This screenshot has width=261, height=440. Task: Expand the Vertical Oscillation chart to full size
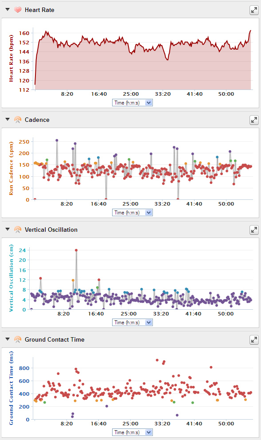click(x=254, y=230)
